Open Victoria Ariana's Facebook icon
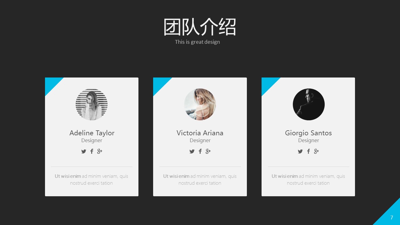 point(200,152)
